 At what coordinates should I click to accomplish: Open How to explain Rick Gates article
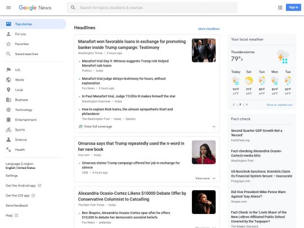pos(127,111)
